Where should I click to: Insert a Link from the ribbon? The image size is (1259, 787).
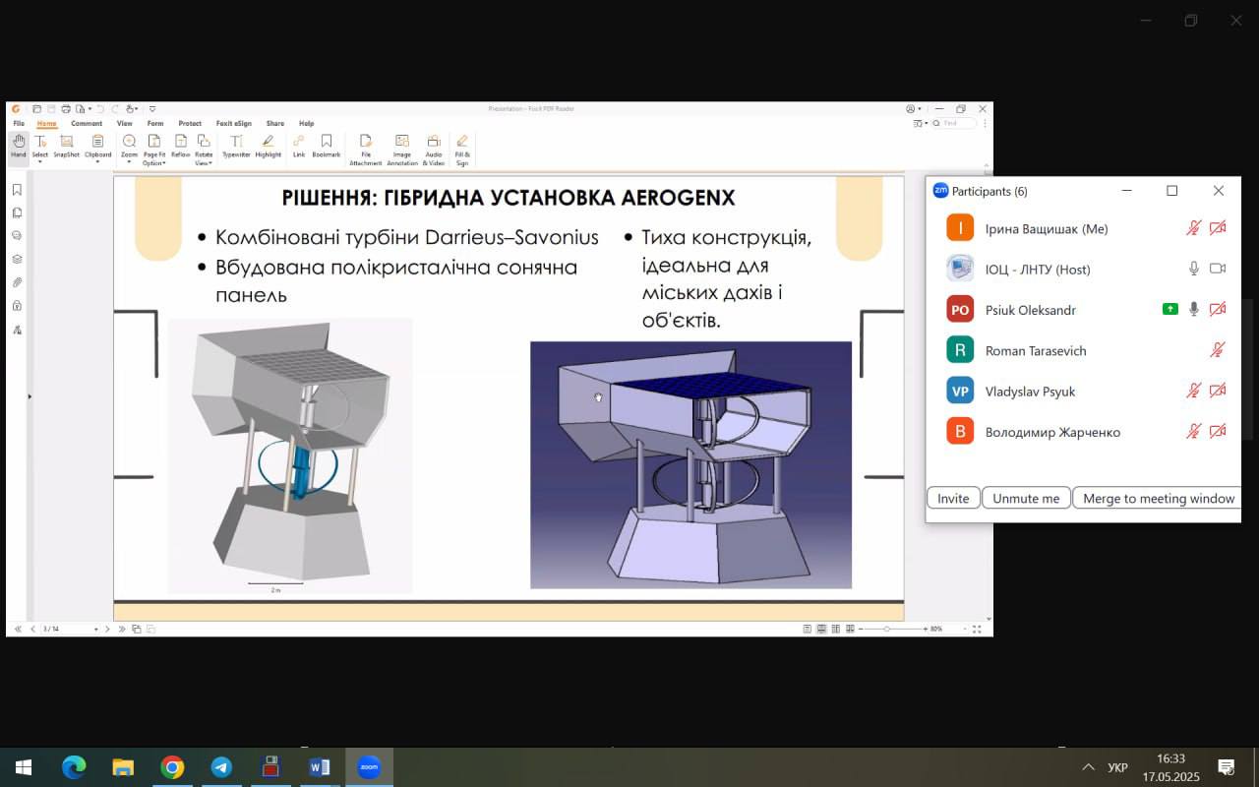point(299,147)
